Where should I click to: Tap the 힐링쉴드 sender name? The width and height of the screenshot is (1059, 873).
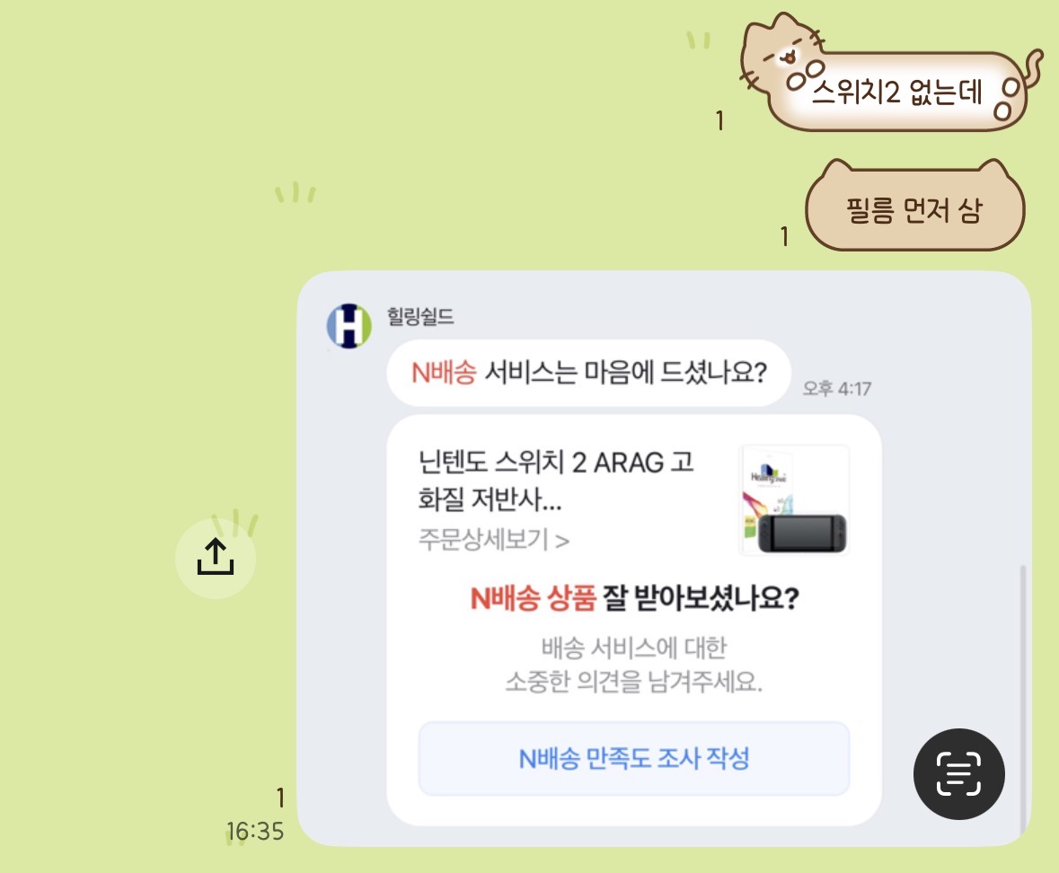pyautogui.click(x=420, y=316)
